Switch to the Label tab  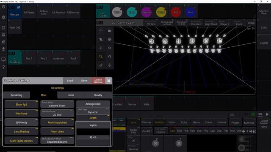pos(71,95)
